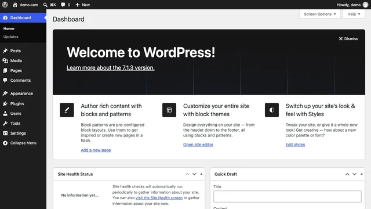The image size is (371, 209).
Task: Move Quick Draft panel down
Action: tap(354, 174)
